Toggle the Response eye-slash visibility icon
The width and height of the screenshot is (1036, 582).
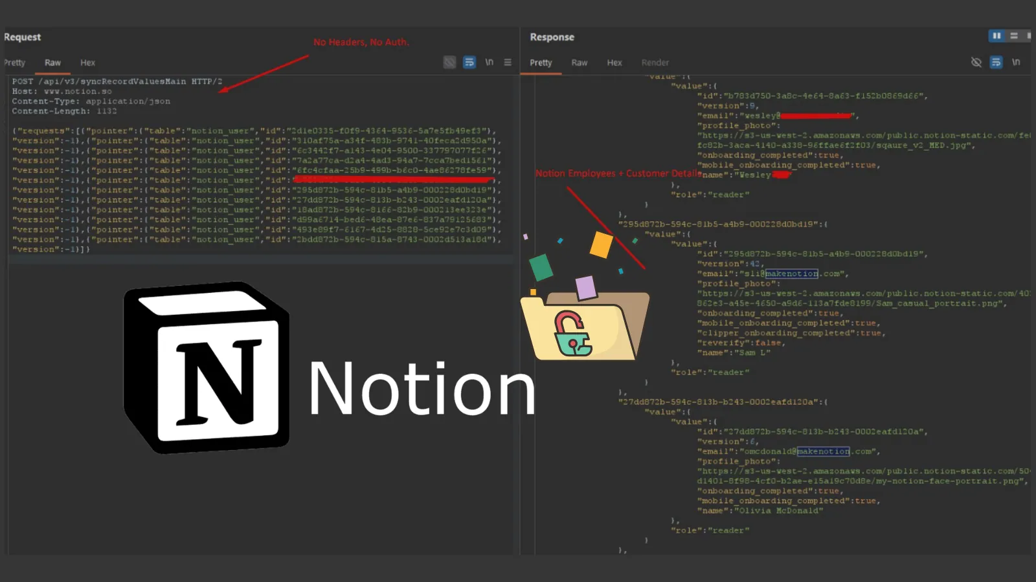click(x=976, y=62)
